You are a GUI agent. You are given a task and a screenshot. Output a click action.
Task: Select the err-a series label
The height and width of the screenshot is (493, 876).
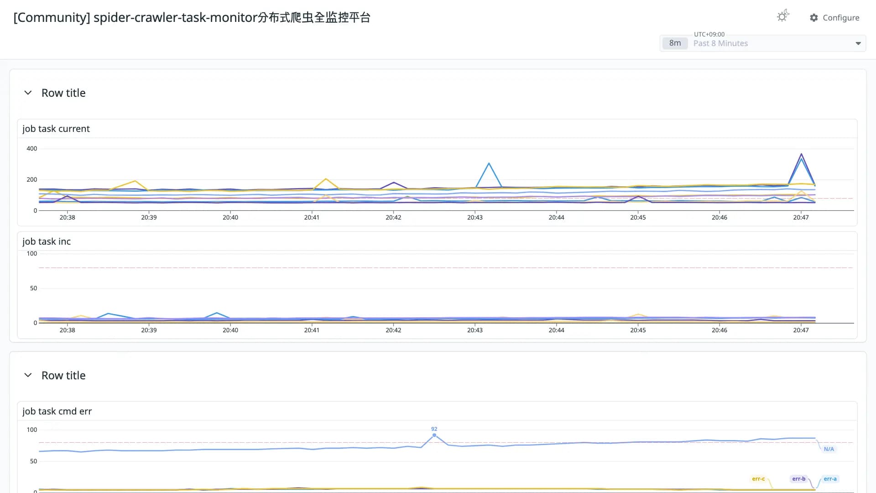point(830,479)
